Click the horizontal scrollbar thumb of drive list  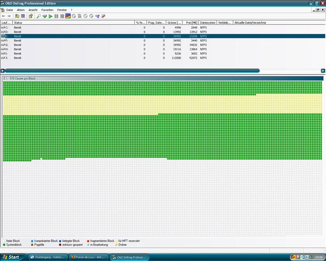132,71
